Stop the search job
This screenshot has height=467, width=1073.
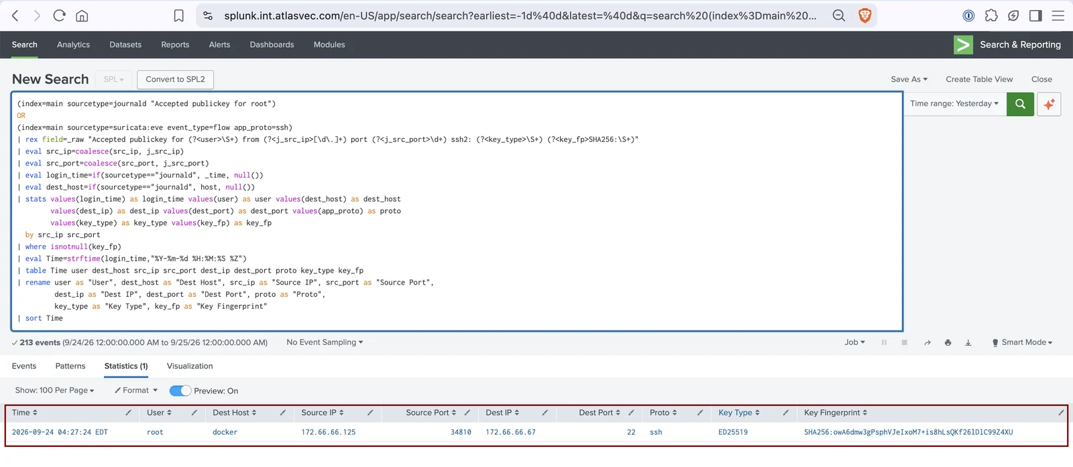[x=904, y=342]
